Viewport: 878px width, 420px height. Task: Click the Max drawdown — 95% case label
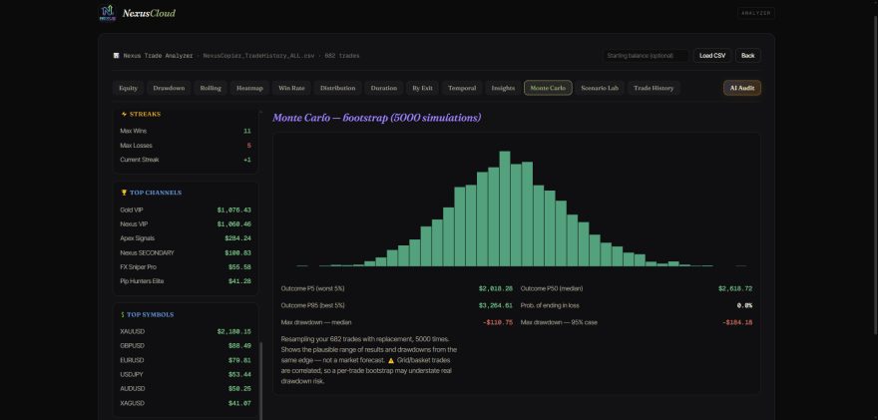coord(560,322)
